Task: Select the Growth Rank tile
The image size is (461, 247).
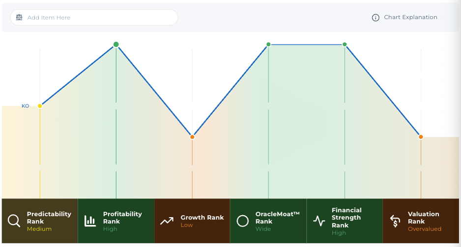Action: 192,221
